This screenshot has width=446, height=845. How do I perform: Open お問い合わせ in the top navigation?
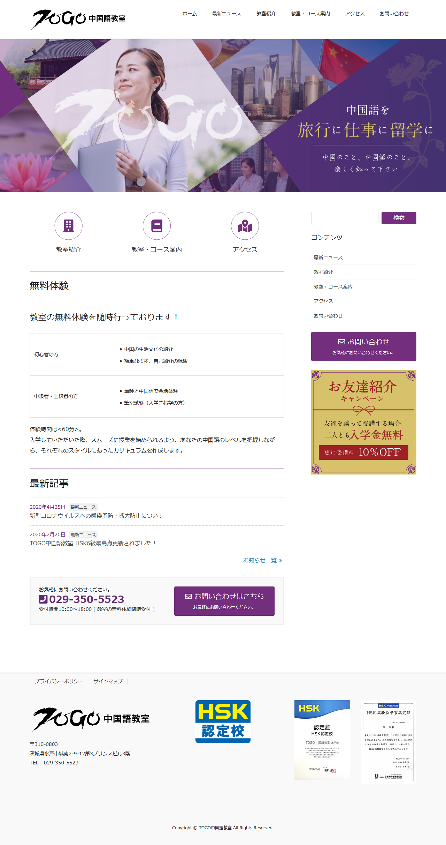[394, 14]
